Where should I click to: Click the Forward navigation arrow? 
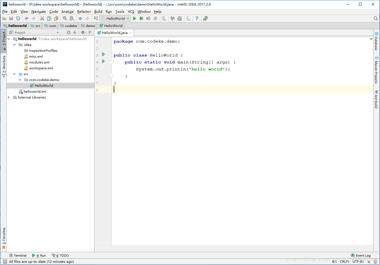pos(87,18)
